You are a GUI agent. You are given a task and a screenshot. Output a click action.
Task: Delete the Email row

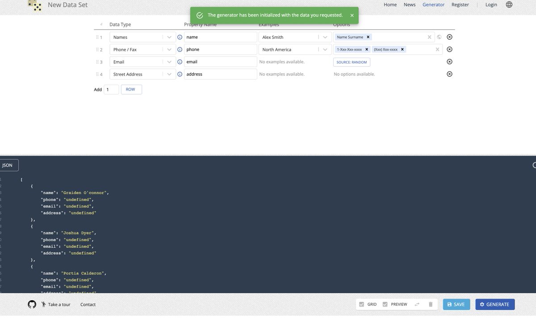point(449,62)
